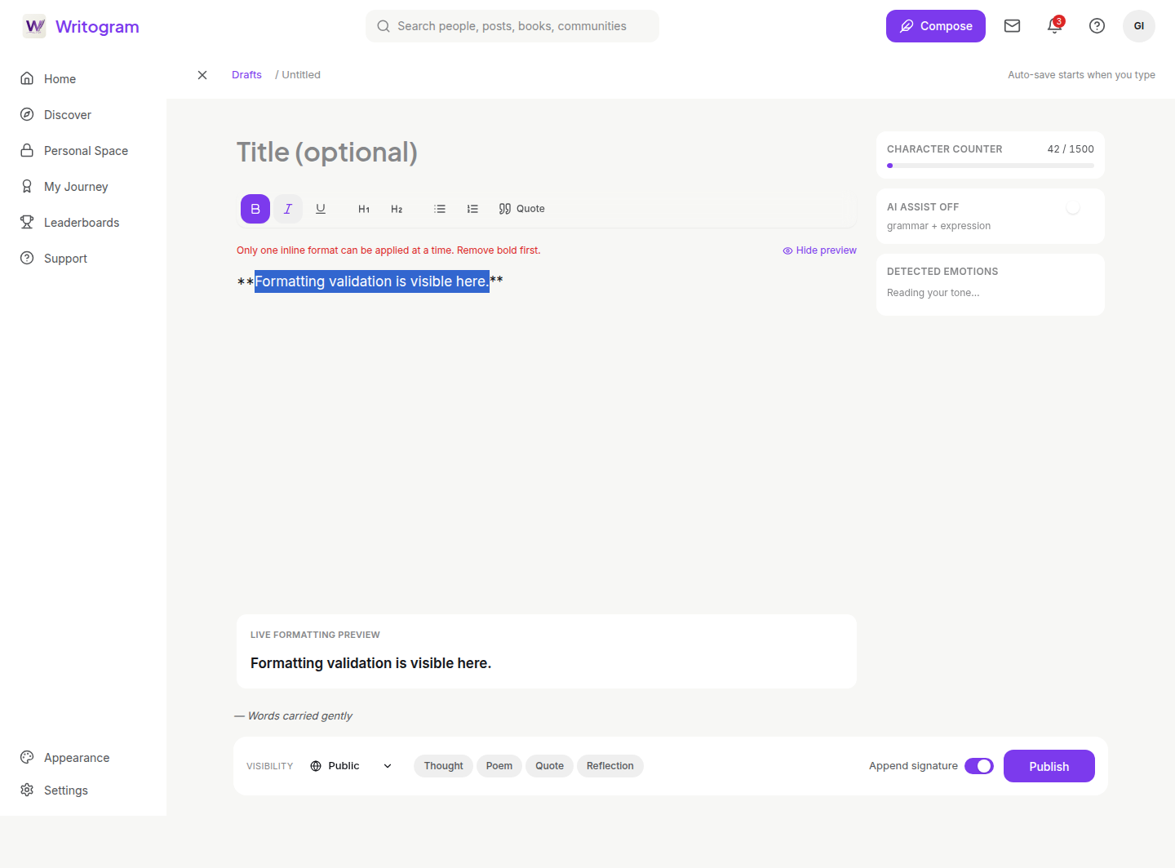This screenshot has height=868, width=1175.
Task: Open the Drafts breadcrumb link
Action: (x=246, y=75)
